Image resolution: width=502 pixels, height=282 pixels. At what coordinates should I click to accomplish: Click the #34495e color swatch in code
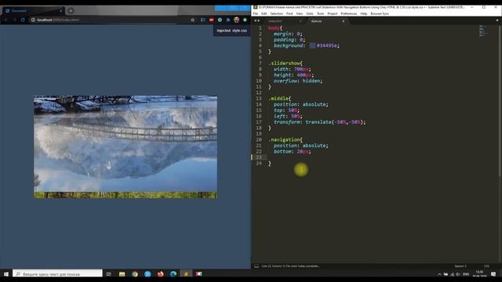pyautogui.click(x=312, y=45)
